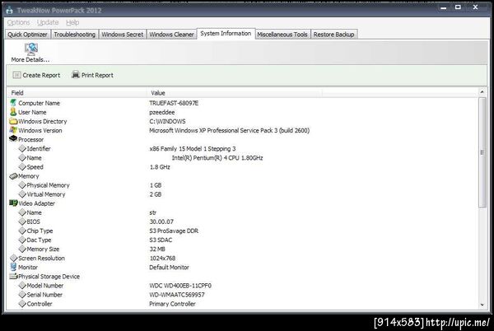The width and height of the screenshot is (494, 331).
Task: Select the S3 ProSavage DDR value
Action: [174, 231]
